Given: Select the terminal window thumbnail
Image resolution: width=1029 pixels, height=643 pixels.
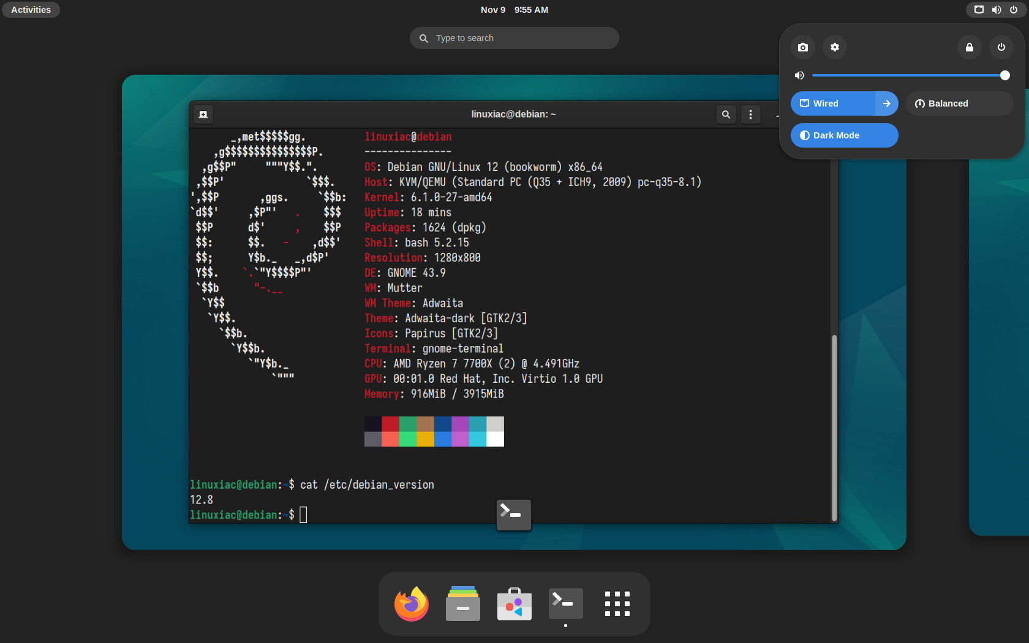Looking at the screenshot, I should tap(514, 312).
